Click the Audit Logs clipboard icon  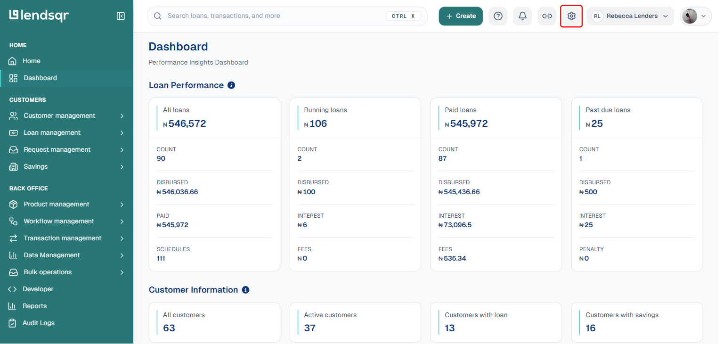13,323
